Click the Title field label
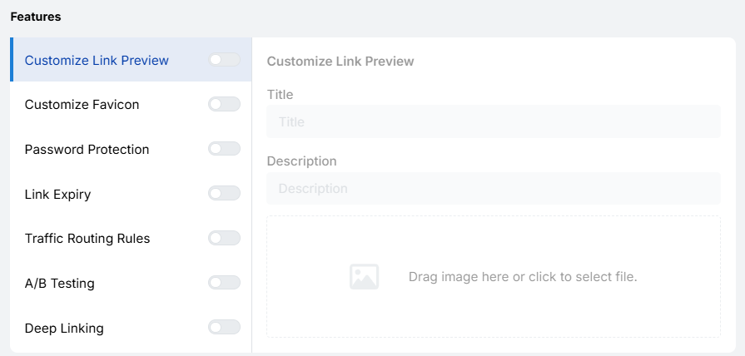This screenshot has width=745, height=356. [280, 95]
